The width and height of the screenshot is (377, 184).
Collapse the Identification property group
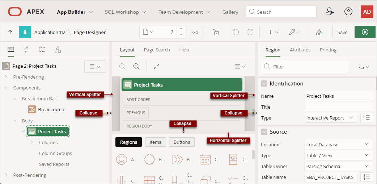pos(264,84)
